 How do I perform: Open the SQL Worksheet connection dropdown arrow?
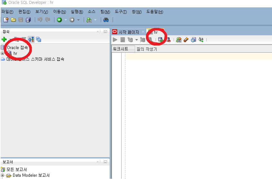[95, 20]
